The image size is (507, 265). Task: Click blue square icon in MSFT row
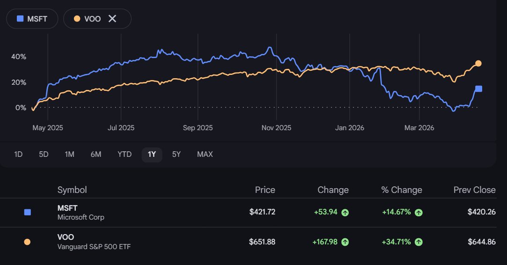[28, 212]
